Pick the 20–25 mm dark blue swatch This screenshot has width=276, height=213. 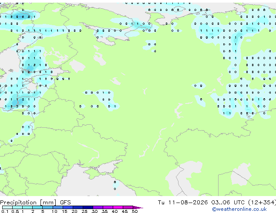click(78, 207)
